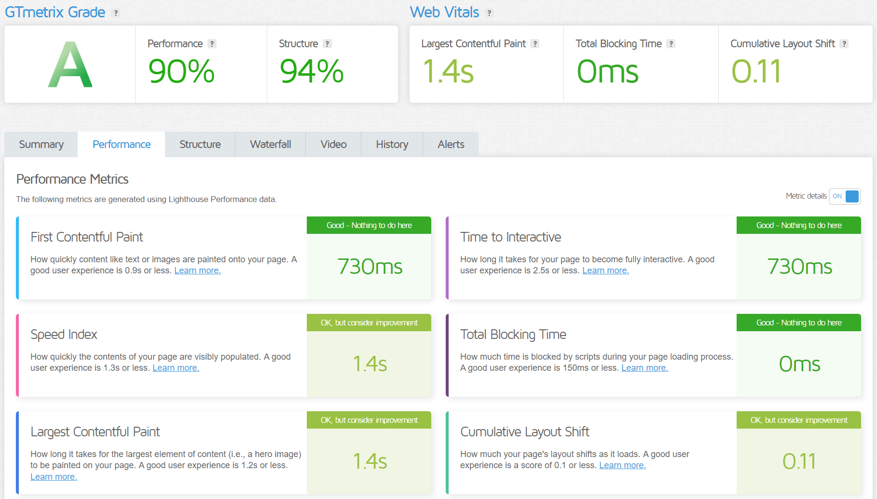Open the Alerts tab
877x499 pixels.
point(451,145)
